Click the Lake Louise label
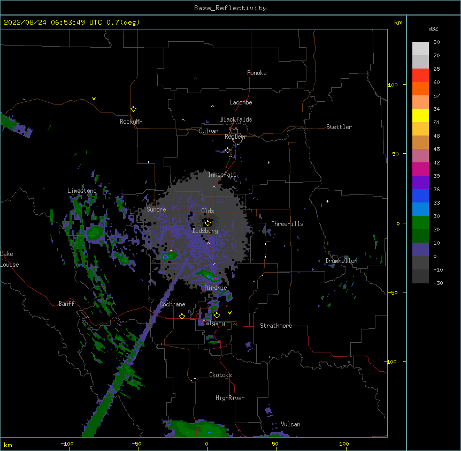Image resolution: width=461 pixels, height=451 pixels. (x=10, y=259)
